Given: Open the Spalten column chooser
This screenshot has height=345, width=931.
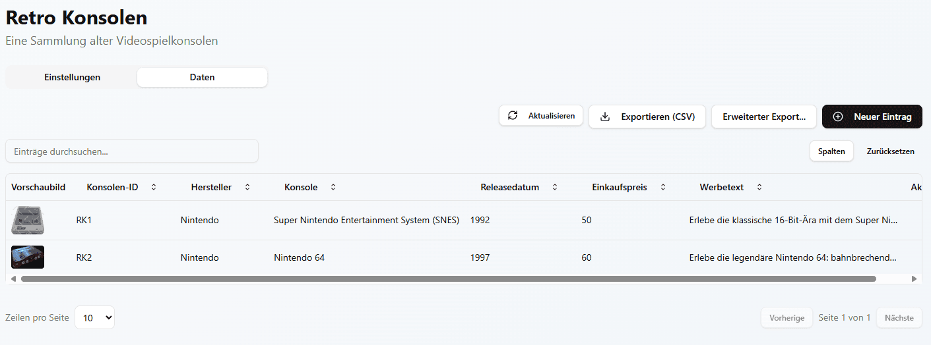Looking at the screenshot, I should pos(831,151).
